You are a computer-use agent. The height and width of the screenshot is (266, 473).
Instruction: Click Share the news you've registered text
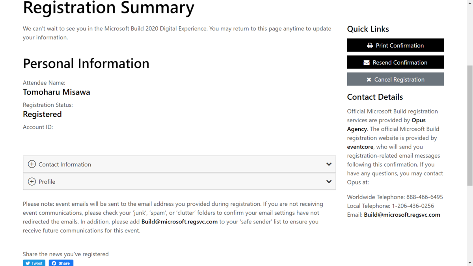pyautogui.click(x=66, y=254)
